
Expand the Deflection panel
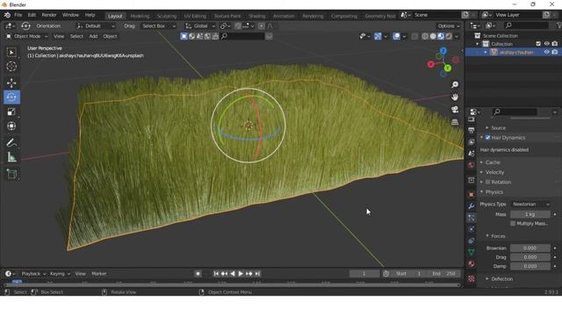point(501,279)
